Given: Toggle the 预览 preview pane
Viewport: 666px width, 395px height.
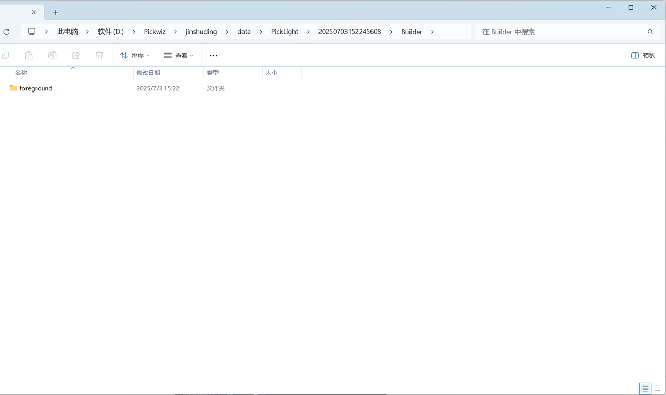Looking at the screenshot, I should click(643, 56).
